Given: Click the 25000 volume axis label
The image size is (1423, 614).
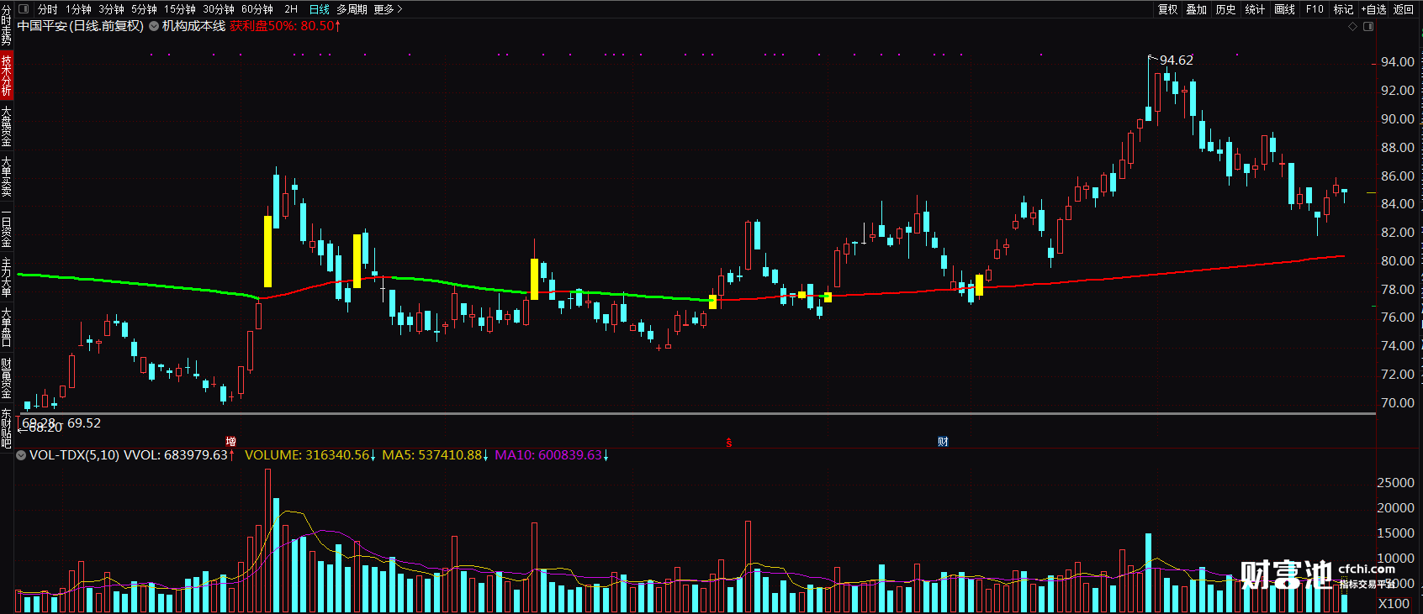Looking at the screenshot, I should (1395, 483).
